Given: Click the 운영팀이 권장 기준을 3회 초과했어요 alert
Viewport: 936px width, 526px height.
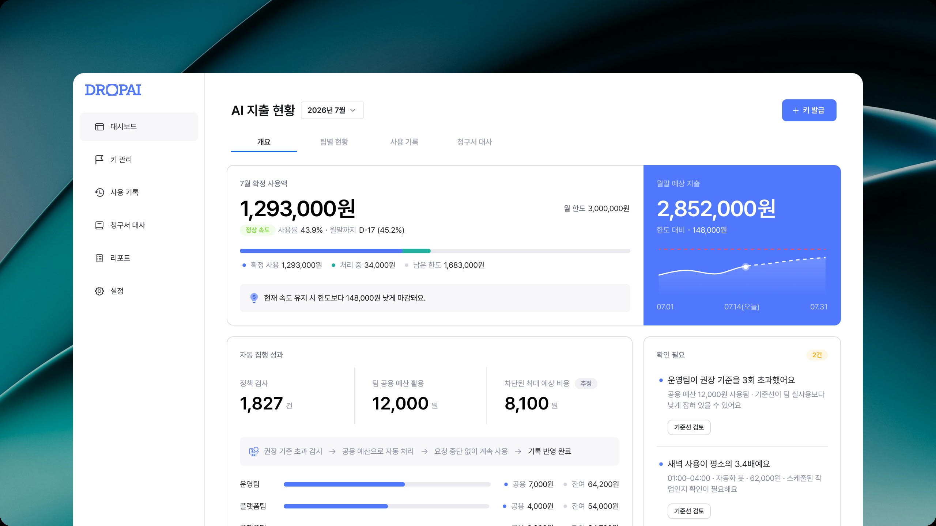Looking at the screenshot, I should [731, 380].
